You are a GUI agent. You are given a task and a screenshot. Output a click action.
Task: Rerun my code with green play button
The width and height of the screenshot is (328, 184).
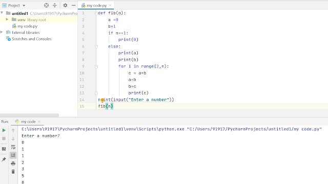4,130
